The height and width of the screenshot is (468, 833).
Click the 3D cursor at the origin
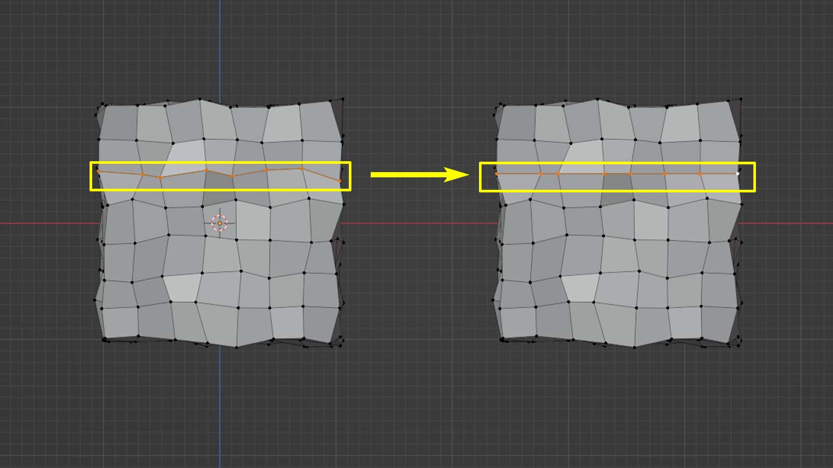coord(220,223)
